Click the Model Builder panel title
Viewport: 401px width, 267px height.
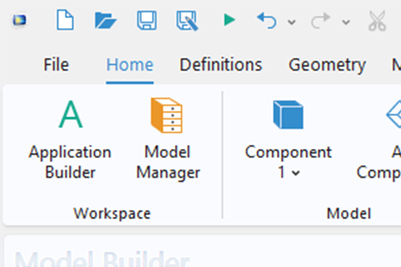click(100, 259)
